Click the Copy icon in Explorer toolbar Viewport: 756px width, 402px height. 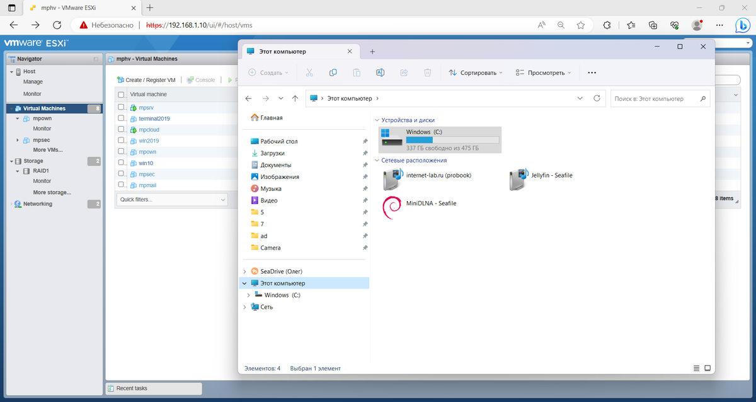coord(333,72)
